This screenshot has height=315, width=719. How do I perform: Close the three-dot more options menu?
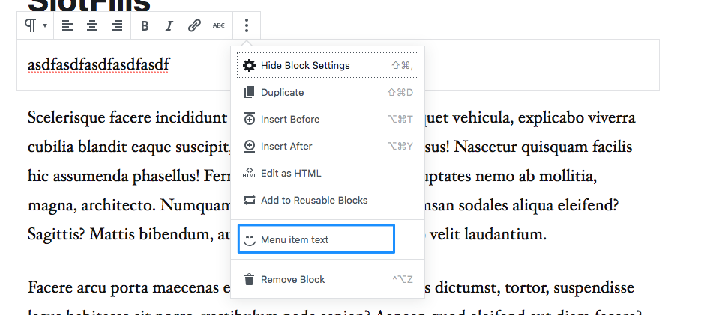tap(247, 25)
